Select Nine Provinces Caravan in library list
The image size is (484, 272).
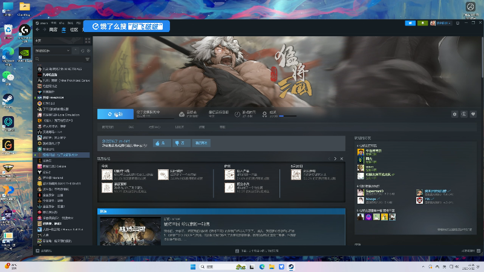point(64,80)
